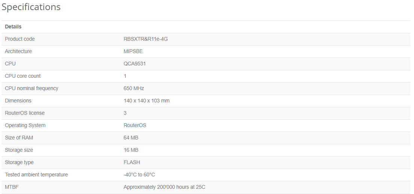Select product code value RBSXTR&R11e-4G
This screenshot has height=194, width=414.
click(x=146, y=39)
